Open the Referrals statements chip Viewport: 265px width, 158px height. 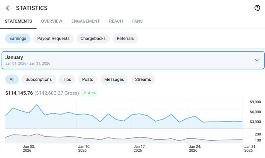[125, 39]
